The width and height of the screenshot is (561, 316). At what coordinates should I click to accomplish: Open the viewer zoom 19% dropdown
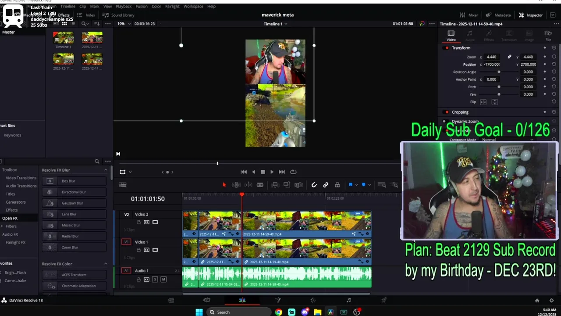coord(123,24)
